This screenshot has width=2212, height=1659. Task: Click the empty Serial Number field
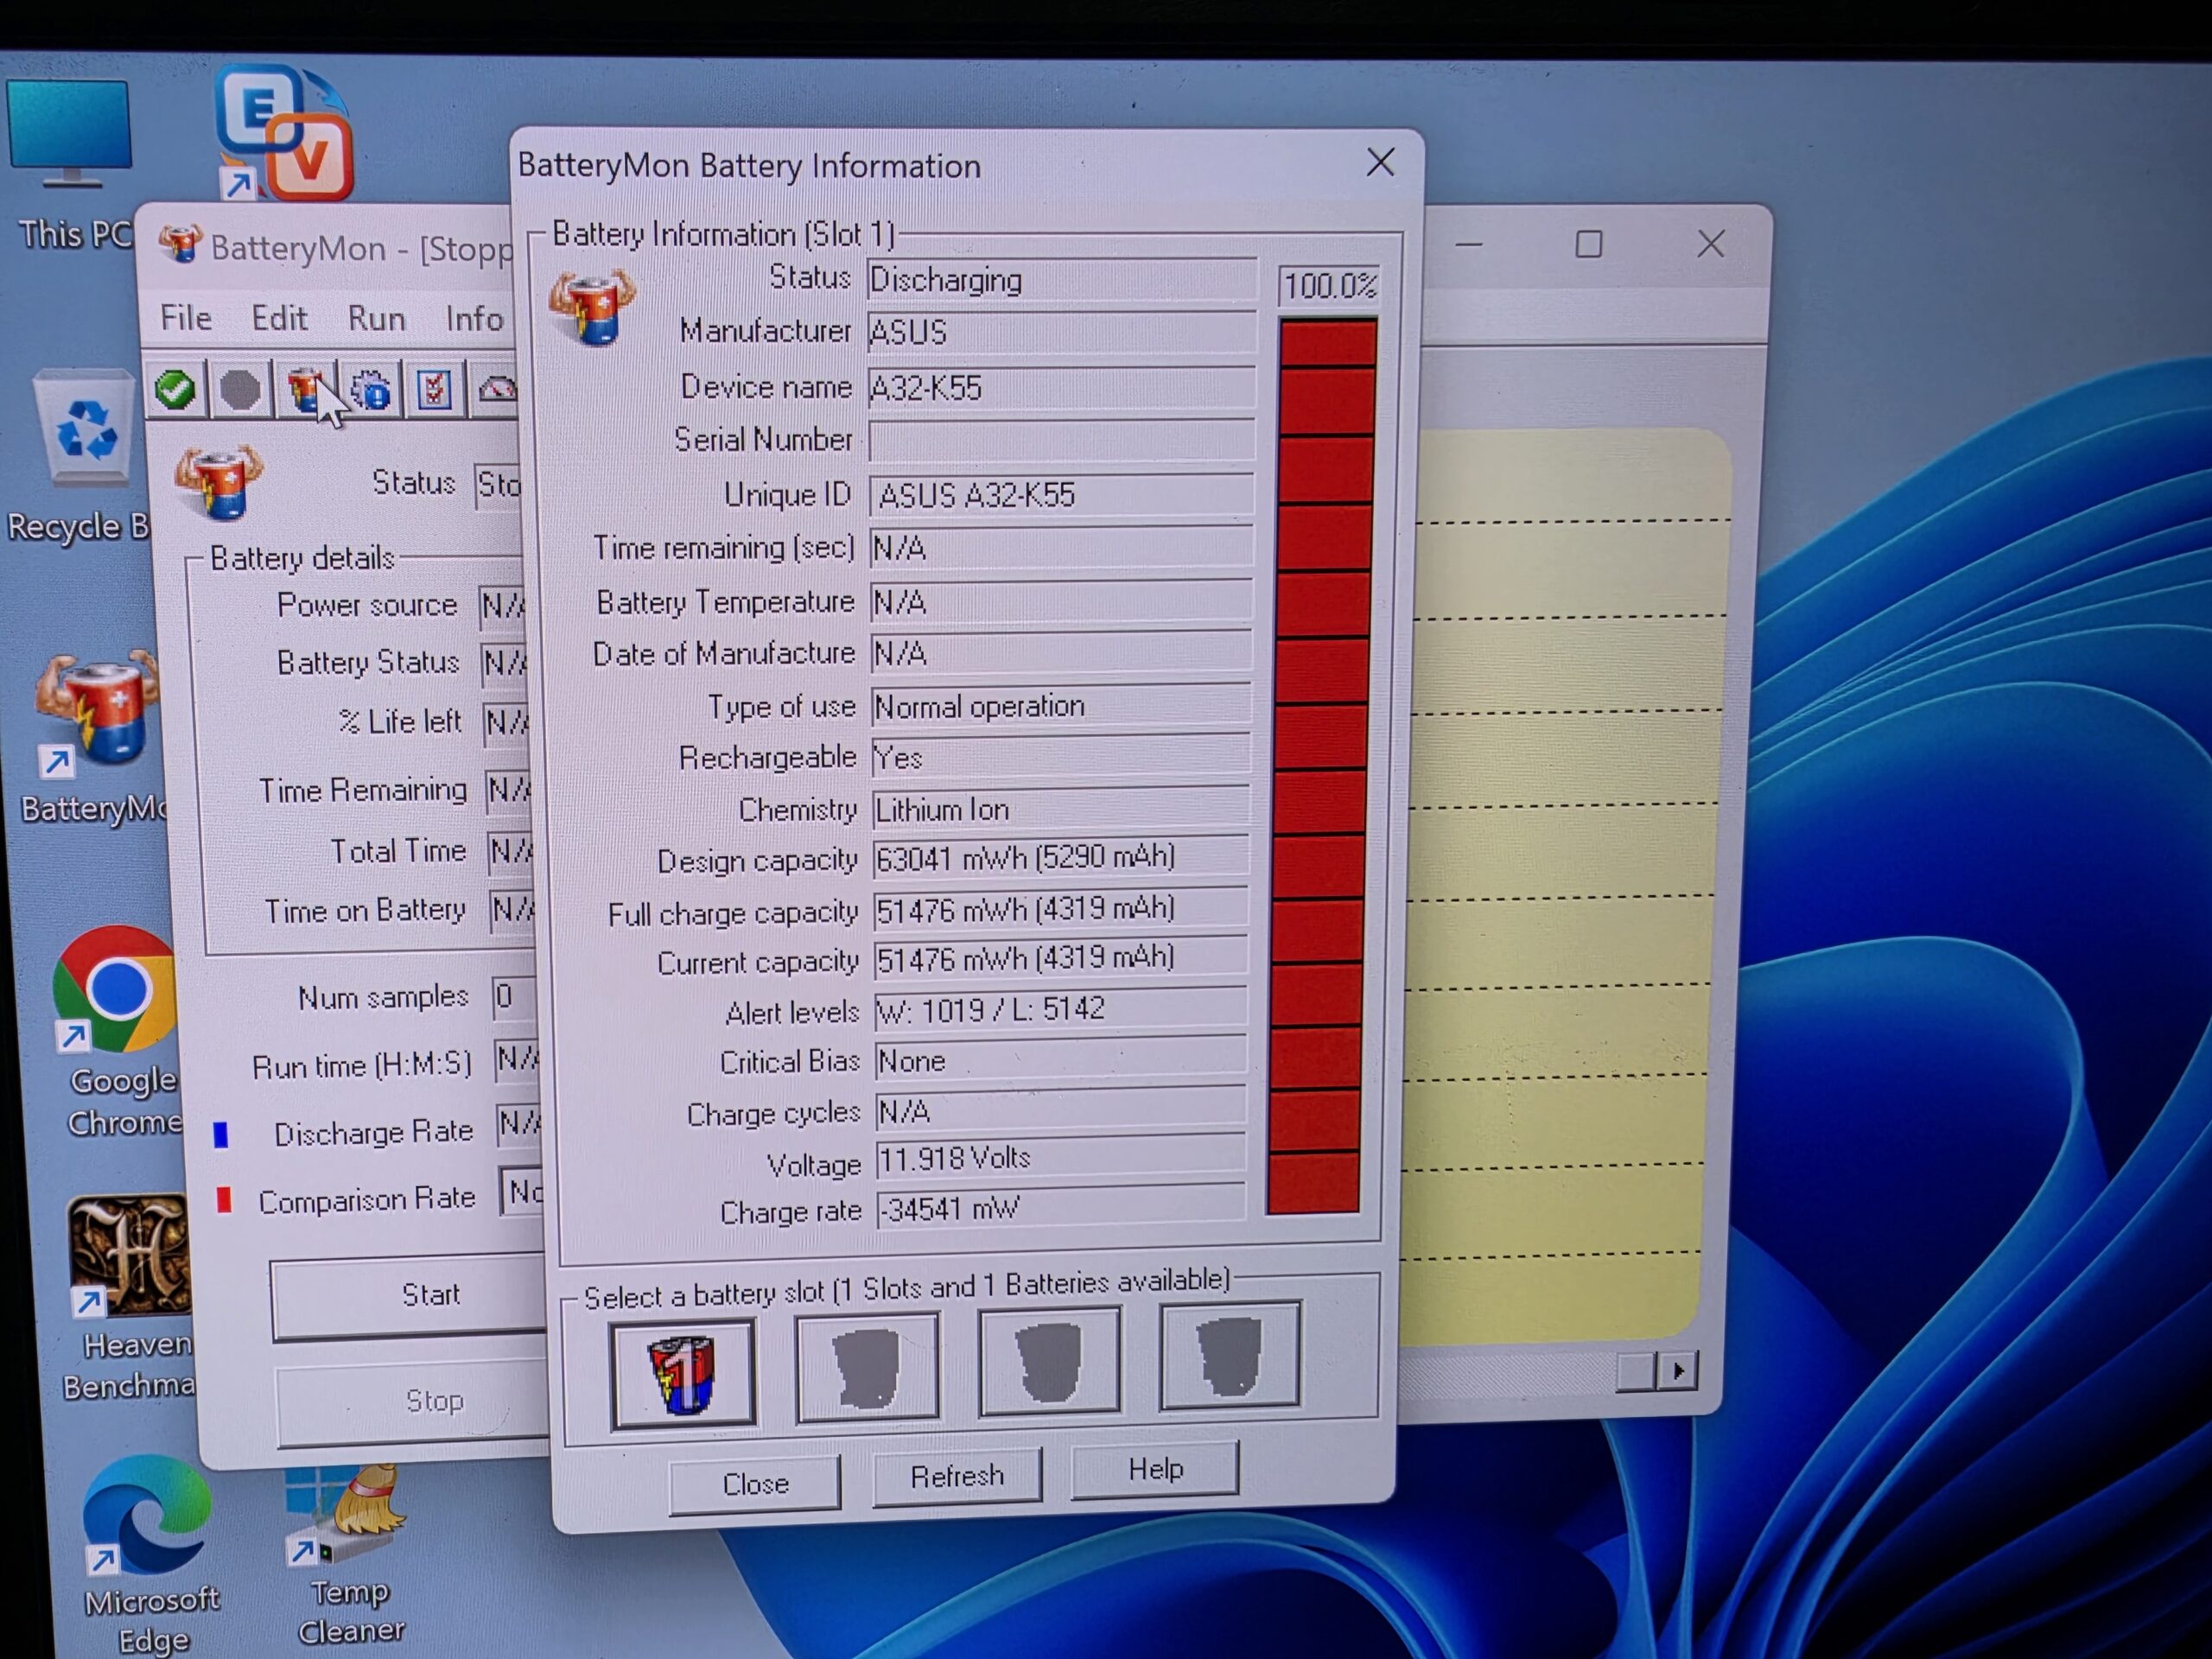[1061, 440]
